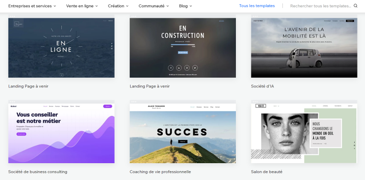
Task: Click purple button in consulting template header
Action: (x=108, y=106)
